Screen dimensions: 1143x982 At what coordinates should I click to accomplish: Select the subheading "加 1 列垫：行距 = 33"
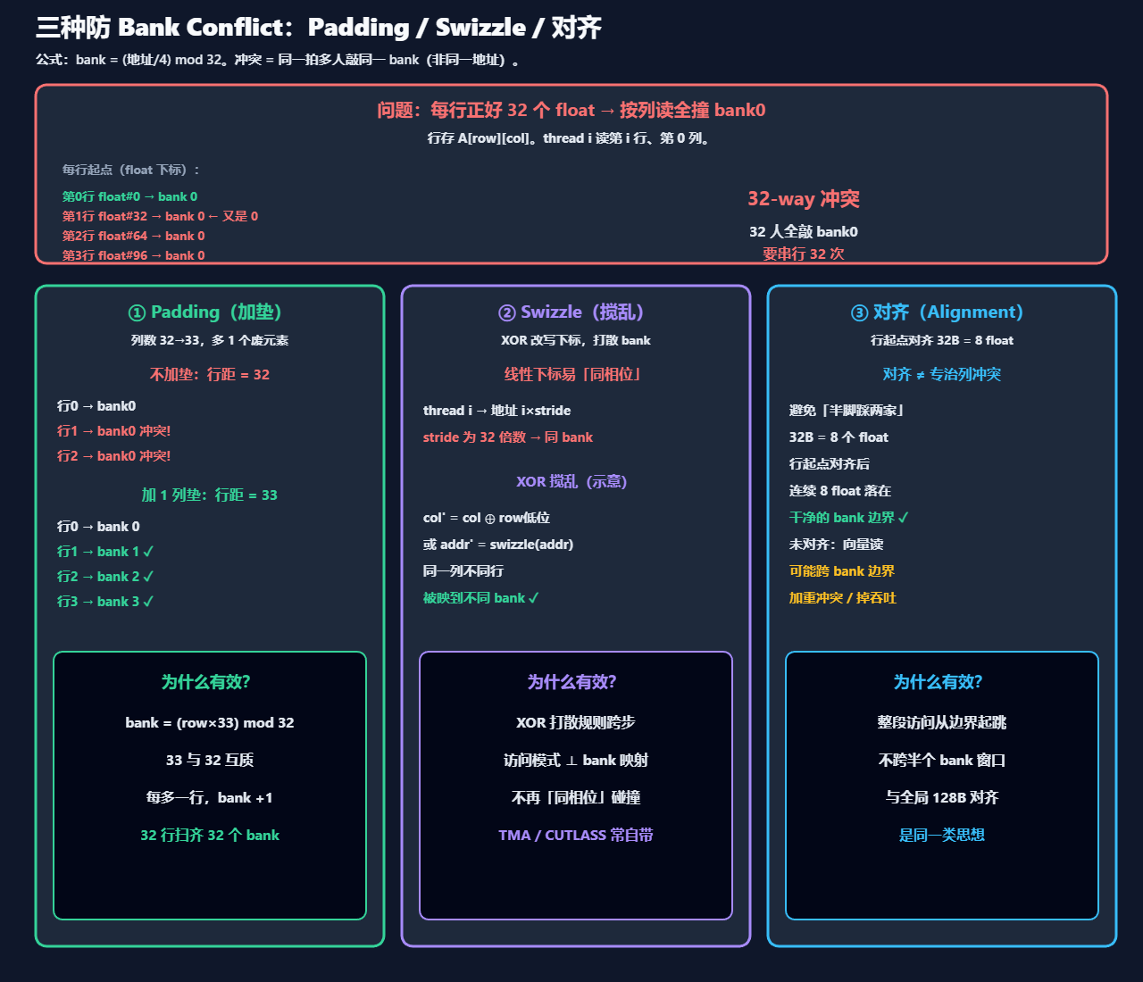coord(210,495)
